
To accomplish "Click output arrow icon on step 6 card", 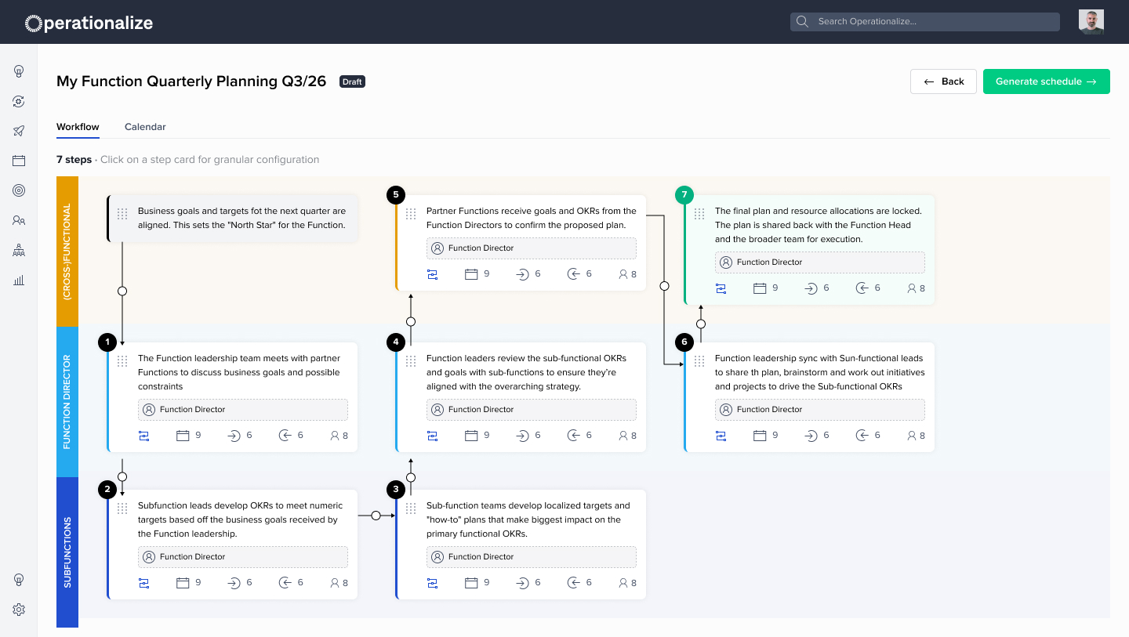I will (862, 436).
